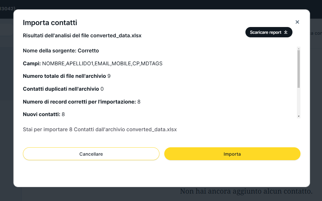Select the Nome della sorgente: Corretto line
The image size is (322, 201).
61,51
